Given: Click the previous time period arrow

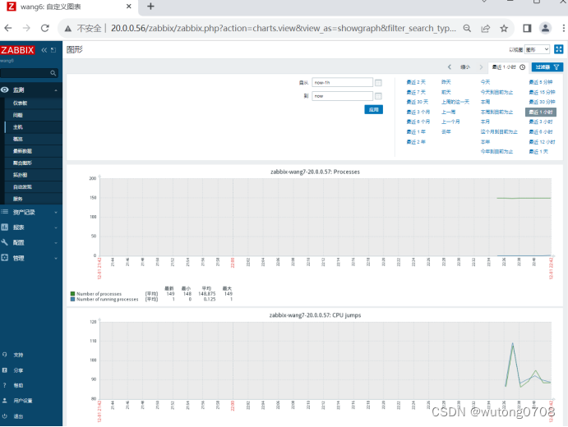Looking at the screenshot, I should (450, 67).
